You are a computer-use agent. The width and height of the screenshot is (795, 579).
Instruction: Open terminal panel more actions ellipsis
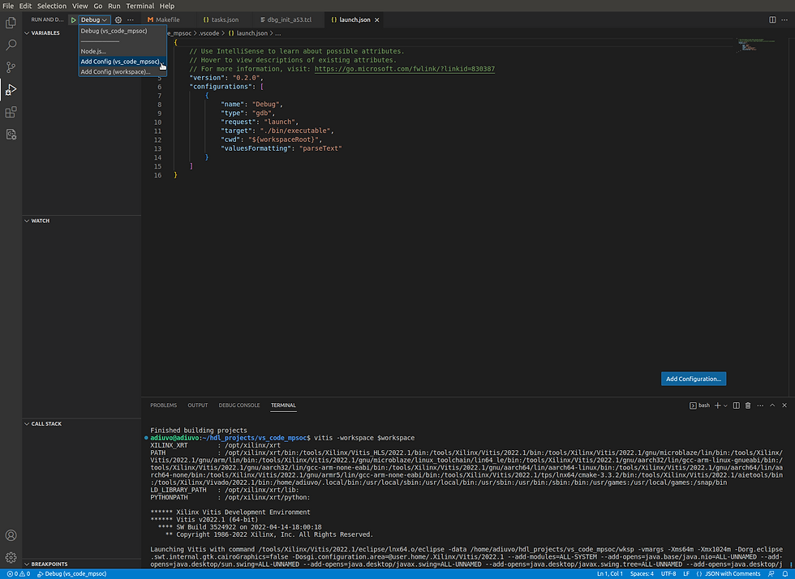click(x=760, y=405)
